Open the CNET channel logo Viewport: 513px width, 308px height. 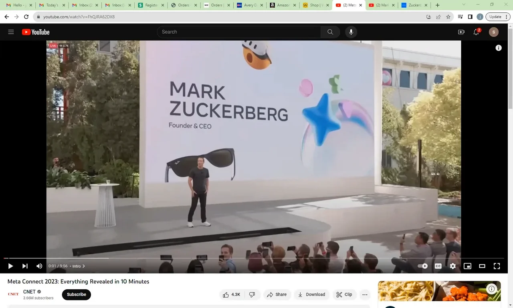pos(13,294)
